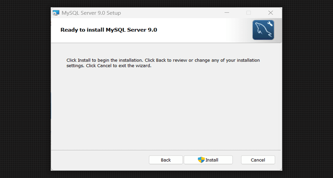Open the installer icon in title bar

click(x=56, y=13)
